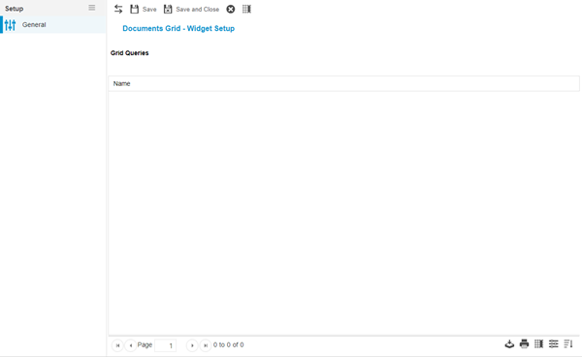Click the Documents Grid - Widget Setup title
Viewport: 582px width, 357px height.
click(x=178, y=28)
